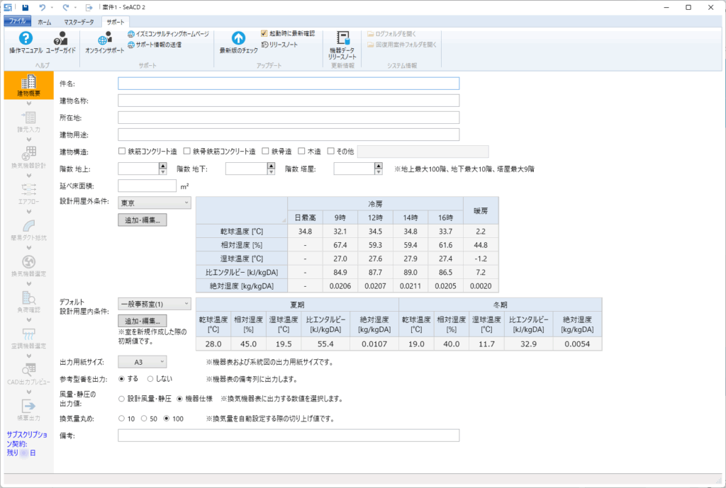Open the マスターデータ ribbon tab
Image resolution: width=726 pixels, height=488 pixels.
79,23
